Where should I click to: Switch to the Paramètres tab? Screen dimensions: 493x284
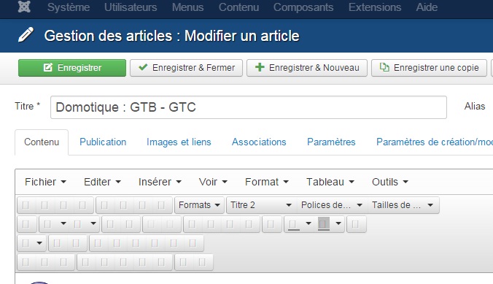click(x=331, y=142)
